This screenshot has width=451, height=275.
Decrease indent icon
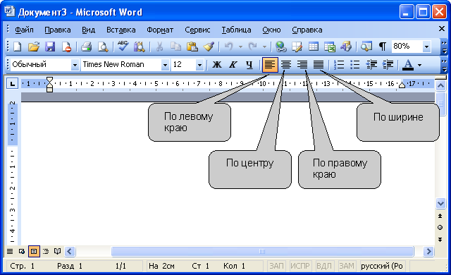pos(371,64)
